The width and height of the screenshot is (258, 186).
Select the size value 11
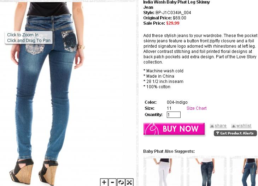169,108
